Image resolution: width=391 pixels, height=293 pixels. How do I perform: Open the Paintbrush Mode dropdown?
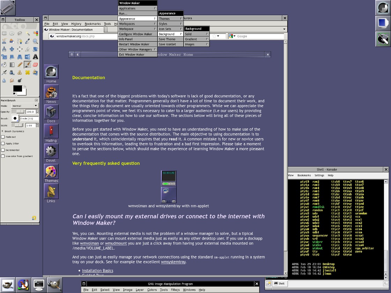coord(25,106)
